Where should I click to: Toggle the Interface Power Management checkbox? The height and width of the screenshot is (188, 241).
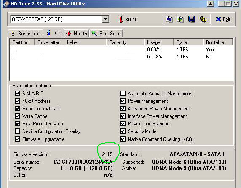[x=123, y=116]
